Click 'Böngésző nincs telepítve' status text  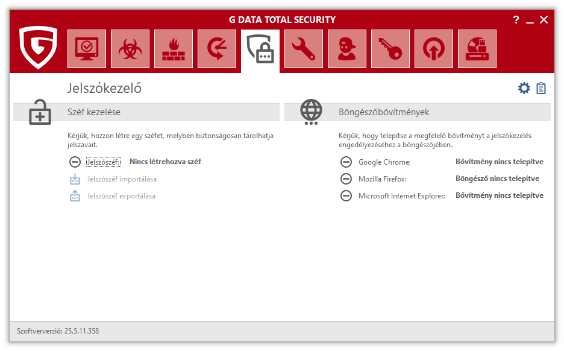tap(498, 179)
